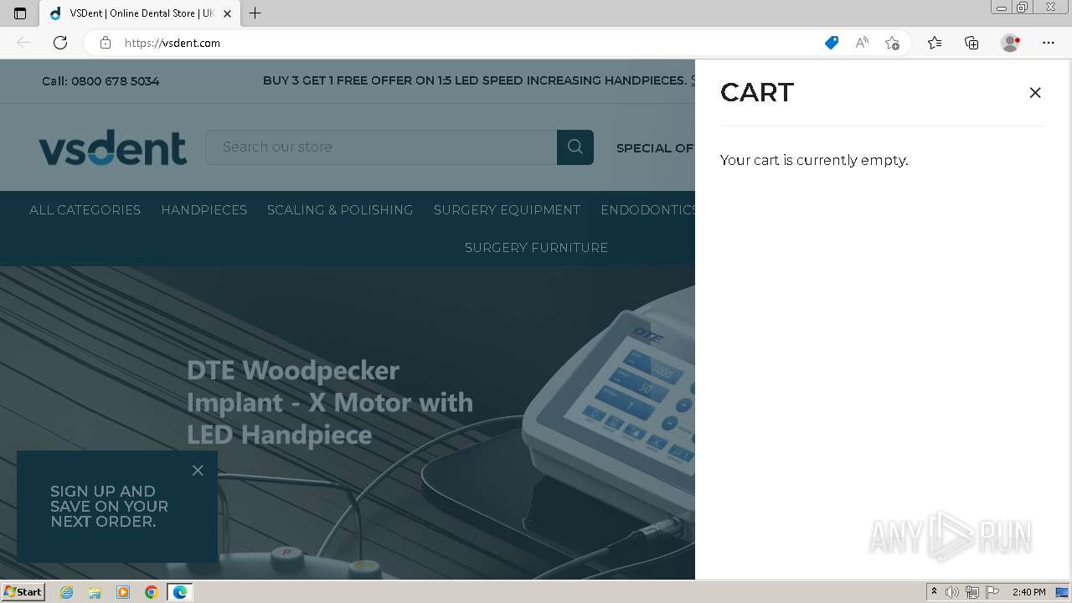
Task: Open File Explorer from taskbar
Action: point(95,592)
